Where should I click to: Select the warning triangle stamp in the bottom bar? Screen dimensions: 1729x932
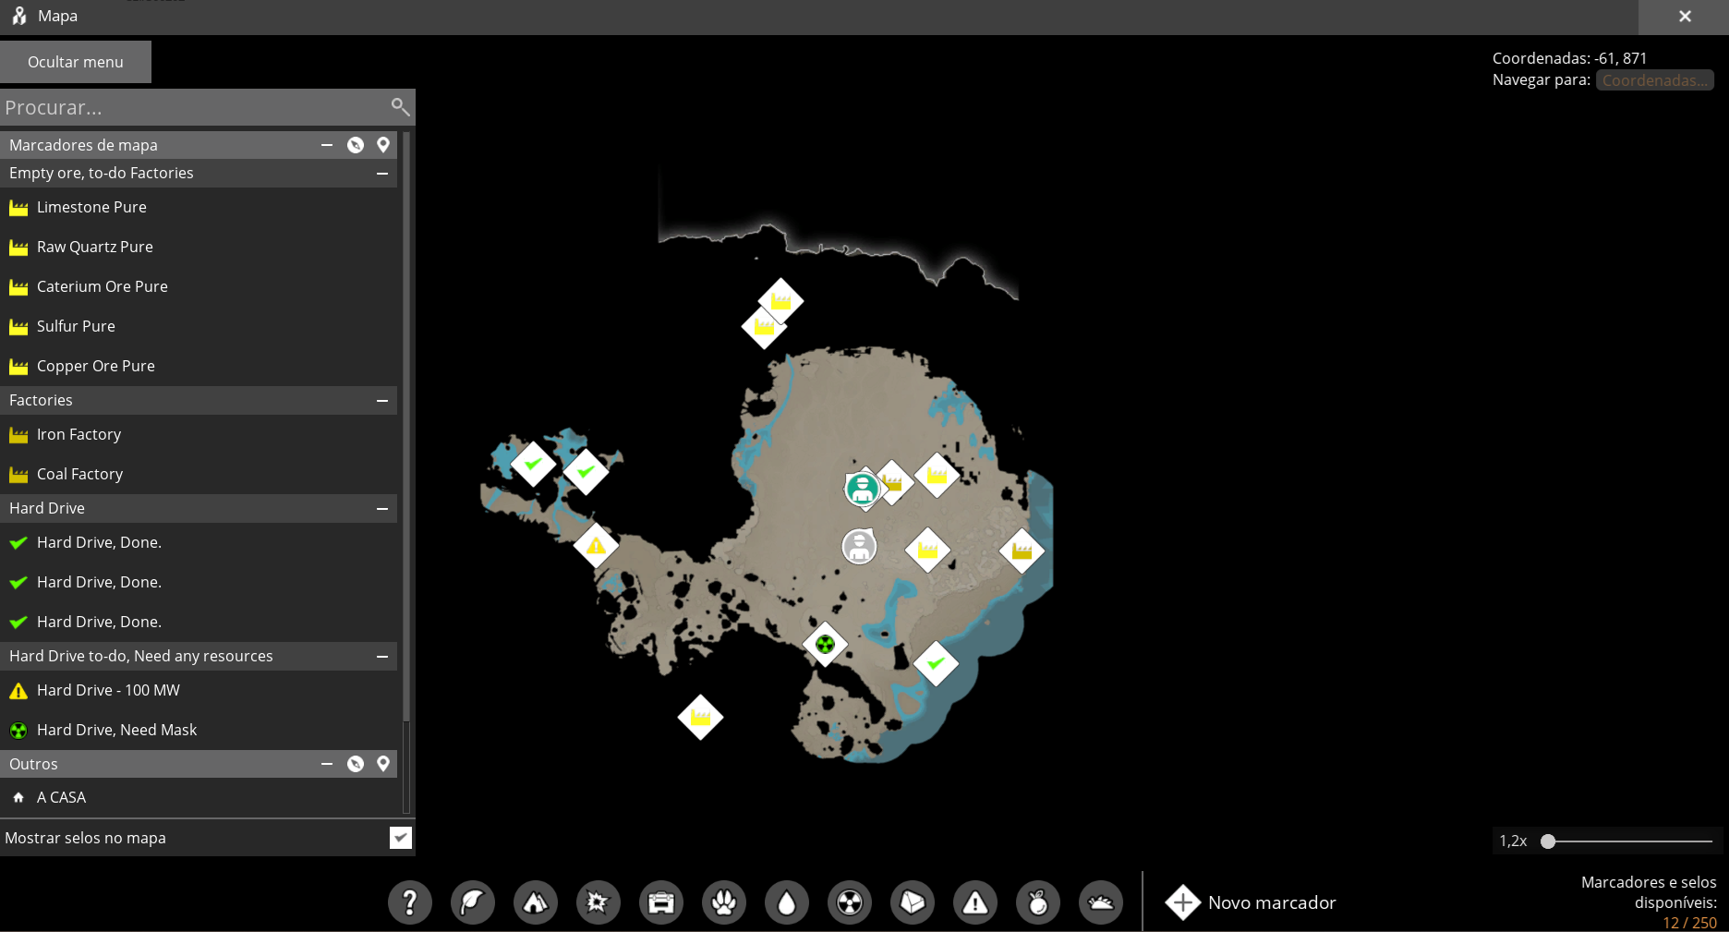pos(975,902)
